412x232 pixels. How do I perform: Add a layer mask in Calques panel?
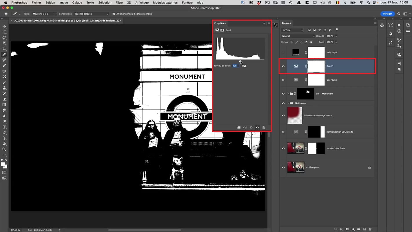pyautogui.click(x=347, y=229)
